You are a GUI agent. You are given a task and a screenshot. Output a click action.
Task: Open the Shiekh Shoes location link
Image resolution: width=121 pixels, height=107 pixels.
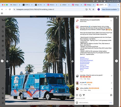click(83, 21)
